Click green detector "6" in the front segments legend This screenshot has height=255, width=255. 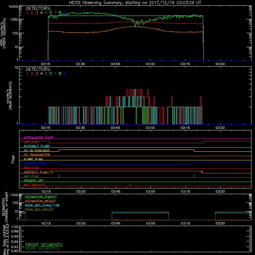click(51, 13)
